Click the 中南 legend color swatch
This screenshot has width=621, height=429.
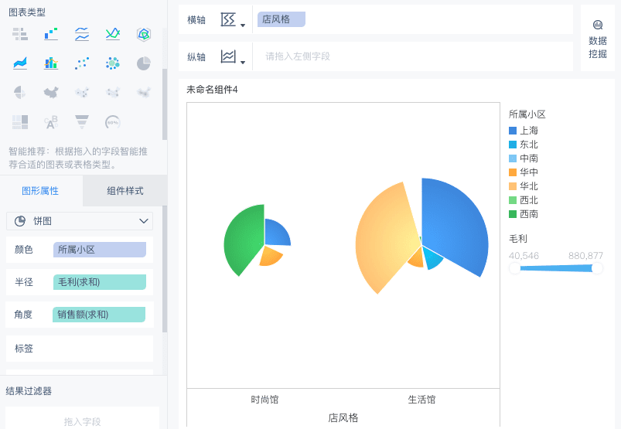click(x=513, y=158)
